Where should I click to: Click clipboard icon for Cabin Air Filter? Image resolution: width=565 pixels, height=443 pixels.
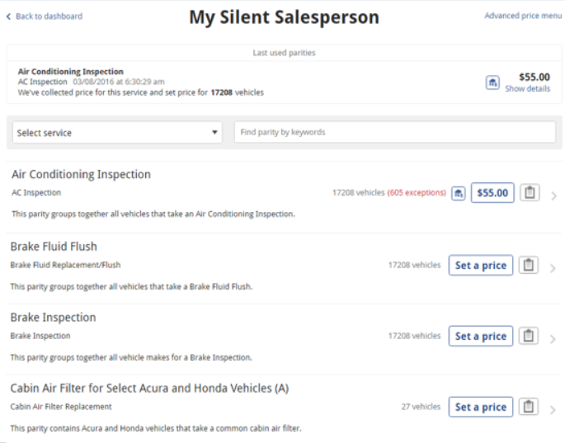tap(529, 408)
